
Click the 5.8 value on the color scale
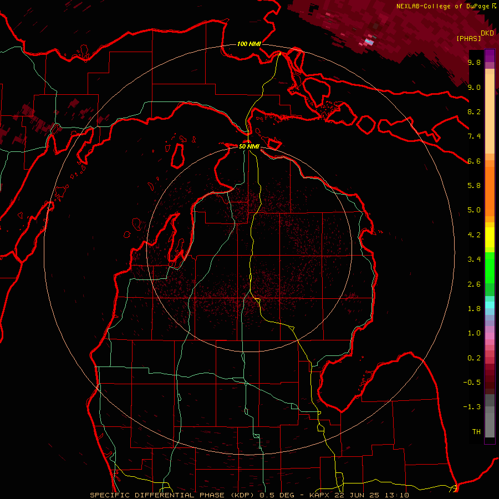474,186
